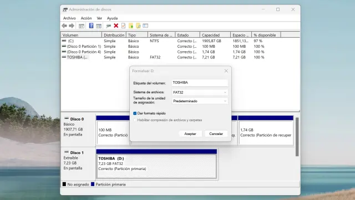The height and width of the screenshot is (200, 355).
Task: Click drive icon beside TOSHIBA volume row
Action: click(64, 57)
